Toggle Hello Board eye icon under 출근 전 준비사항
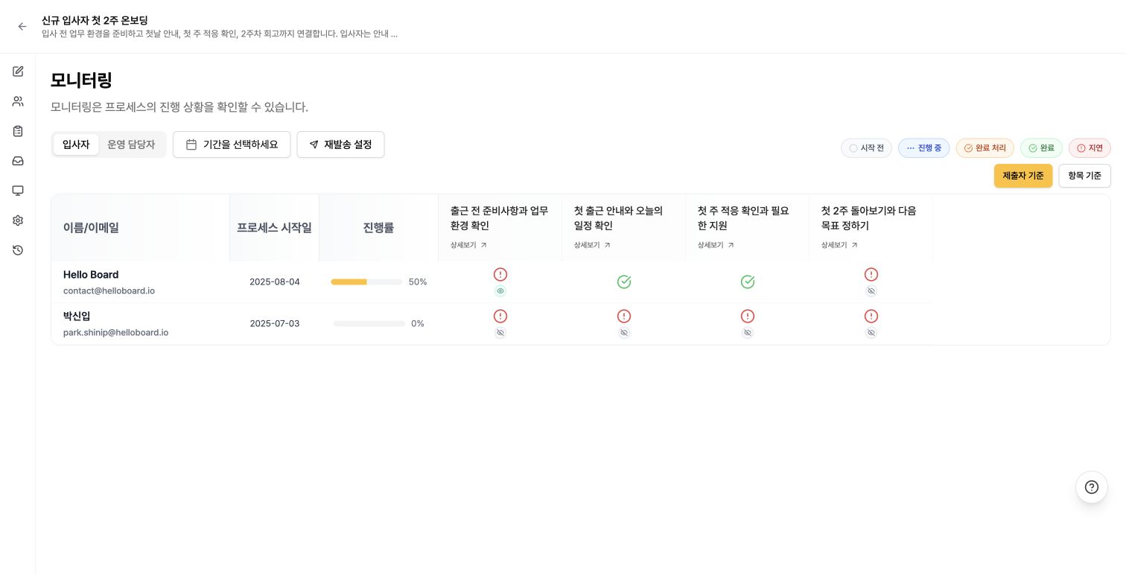The image size is (1126, 575). click(500, 291)
